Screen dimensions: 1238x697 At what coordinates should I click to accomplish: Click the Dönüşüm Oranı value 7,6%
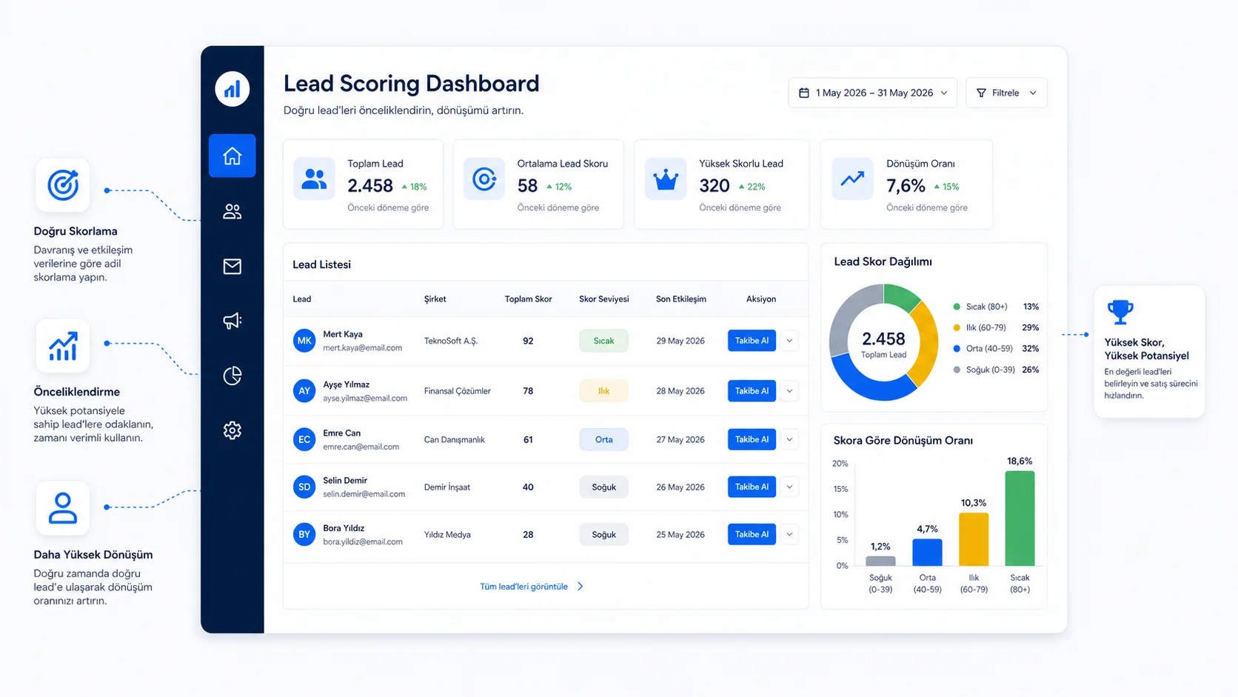coord(906,186)
